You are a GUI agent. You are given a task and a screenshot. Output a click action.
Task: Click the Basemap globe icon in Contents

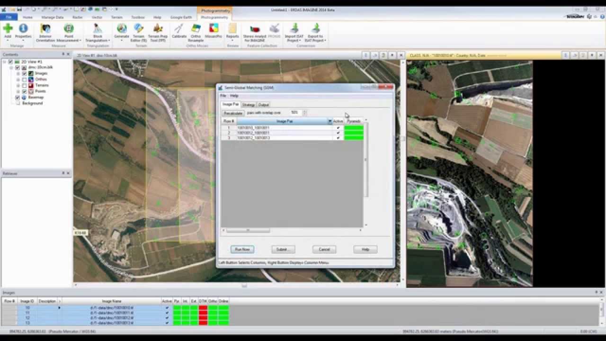coord(24,97)
